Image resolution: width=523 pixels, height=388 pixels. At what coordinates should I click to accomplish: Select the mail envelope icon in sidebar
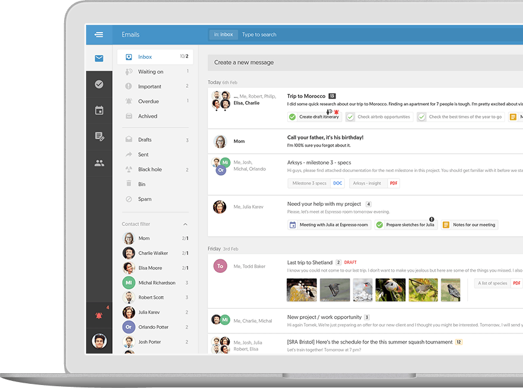(99, 58)
